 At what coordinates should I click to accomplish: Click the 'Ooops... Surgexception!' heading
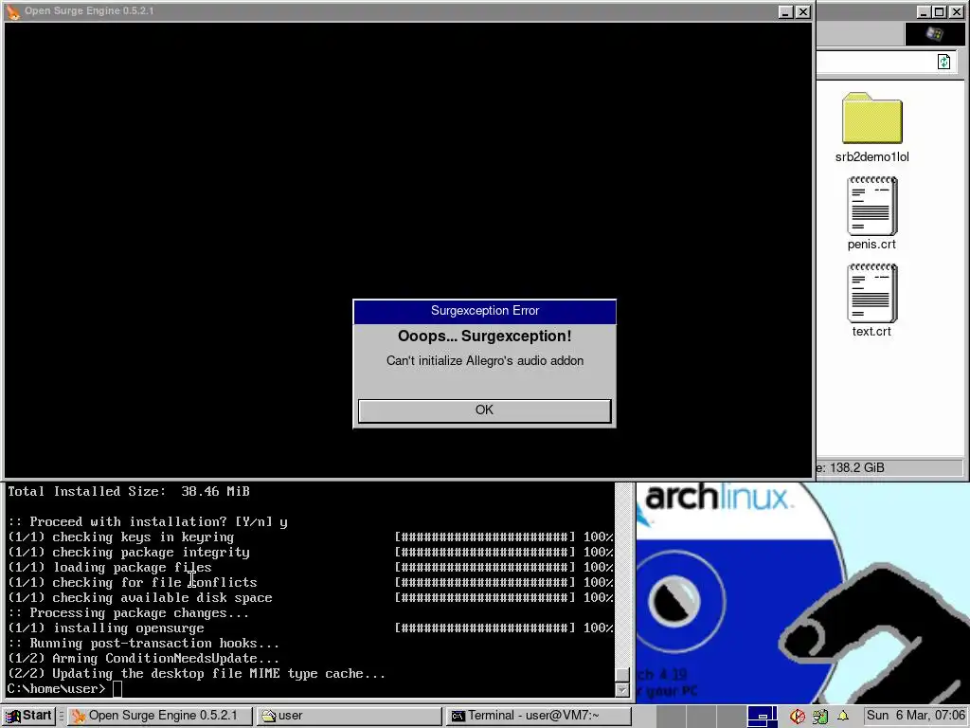484,337
